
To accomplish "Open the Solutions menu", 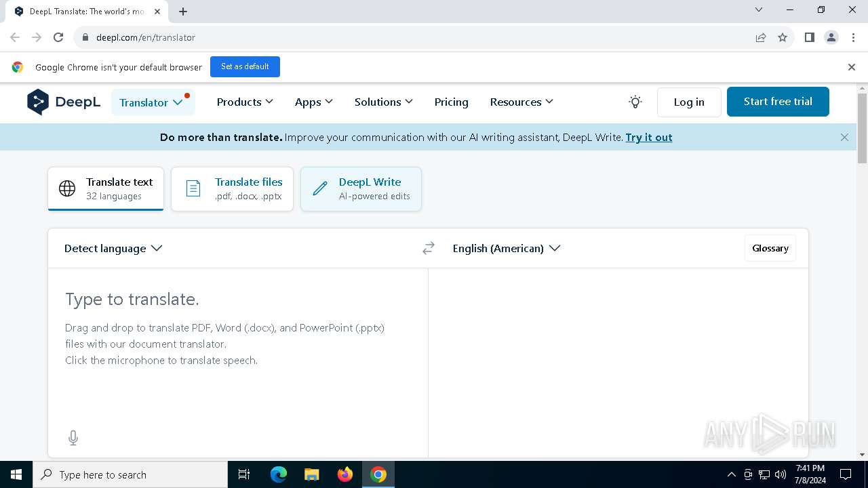I will tap(384, 102).
